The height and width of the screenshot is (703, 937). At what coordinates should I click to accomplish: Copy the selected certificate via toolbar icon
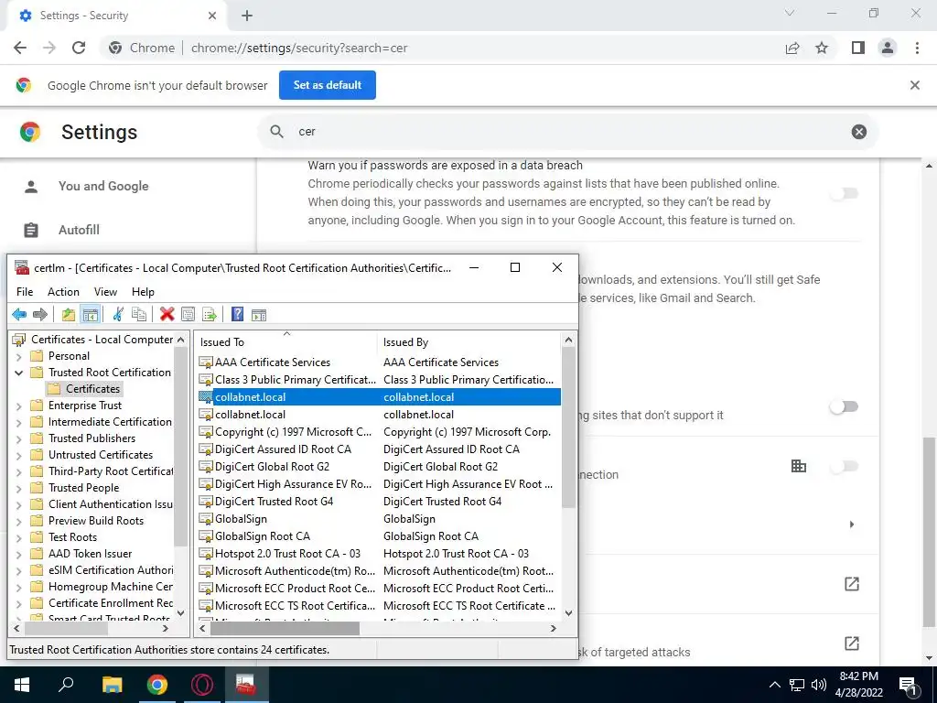[139, 315]
